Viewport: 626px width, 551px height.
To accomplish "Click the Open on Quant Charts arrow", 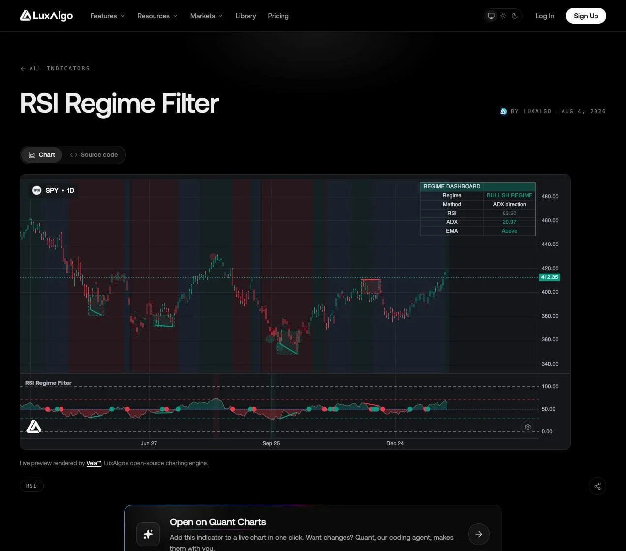I will [x=479, y=534].
